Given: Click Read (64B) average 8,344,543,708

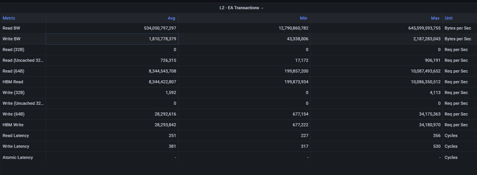Looking at the screenshot, I should point(162,71).
